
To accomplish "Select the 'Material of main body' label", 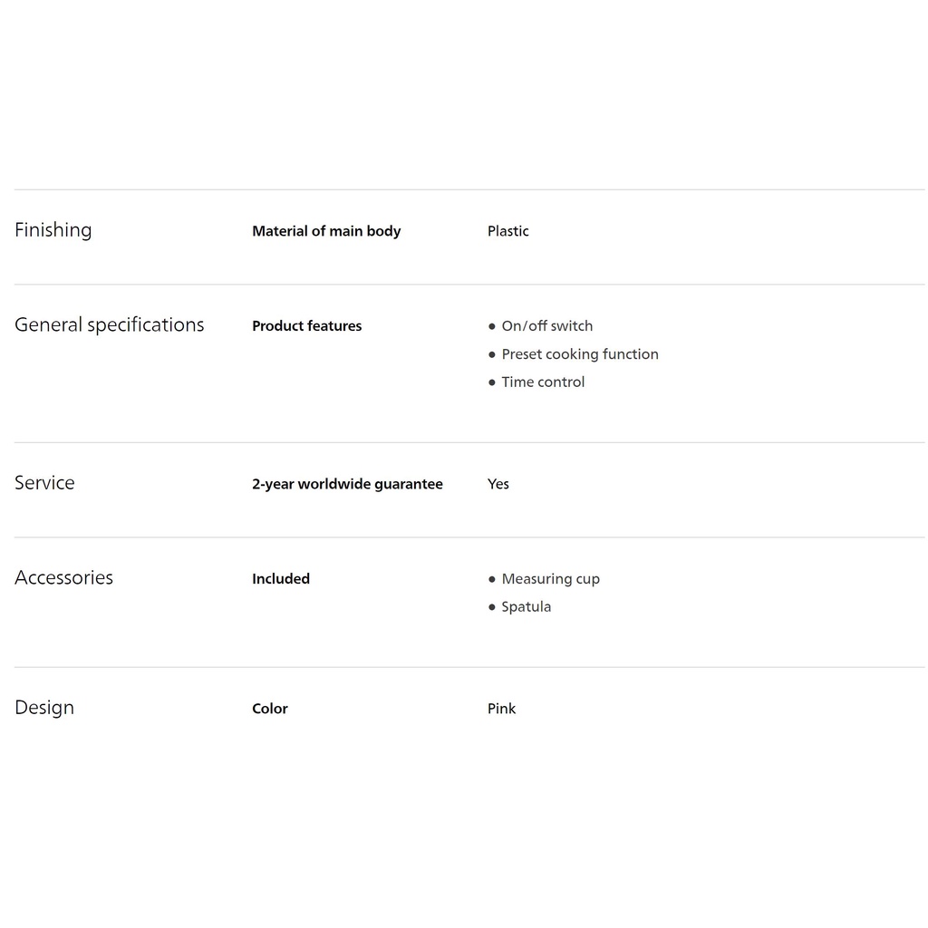I will pyautogui.click(x=326, y=231).
